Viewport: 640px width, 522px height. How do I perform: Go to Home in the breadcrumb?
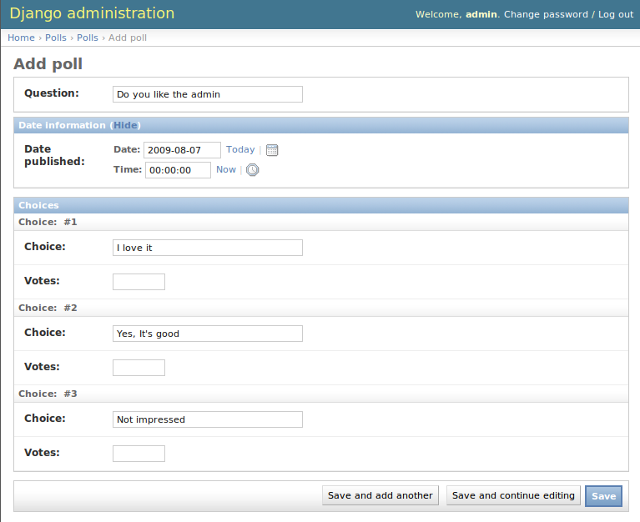click(x=21, y=38)
